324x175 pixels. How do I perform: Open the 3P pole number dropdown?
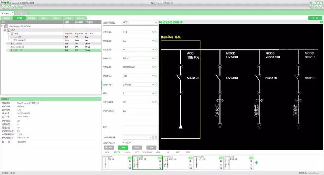(x=153, y=50)
